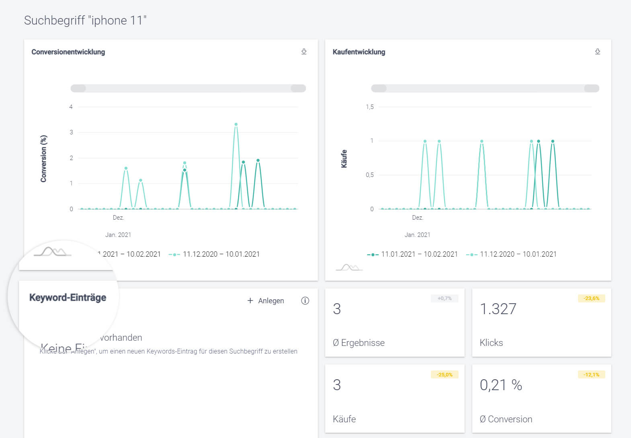Click the magnified chart style icon under Conversionentwicklung
The height and width of the screenshot is (438, 631).
coord(53,252)
